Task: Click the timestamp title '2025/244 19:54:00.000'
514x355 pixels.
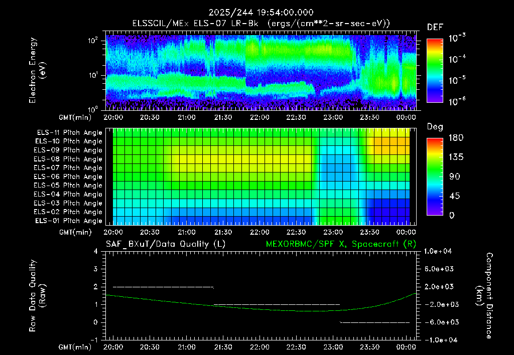Action: pos(261,13)
